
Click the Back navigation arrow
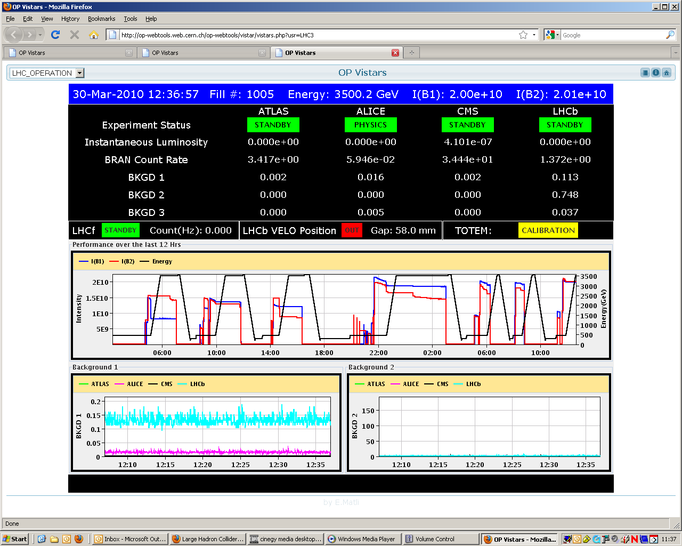(14, 35)
